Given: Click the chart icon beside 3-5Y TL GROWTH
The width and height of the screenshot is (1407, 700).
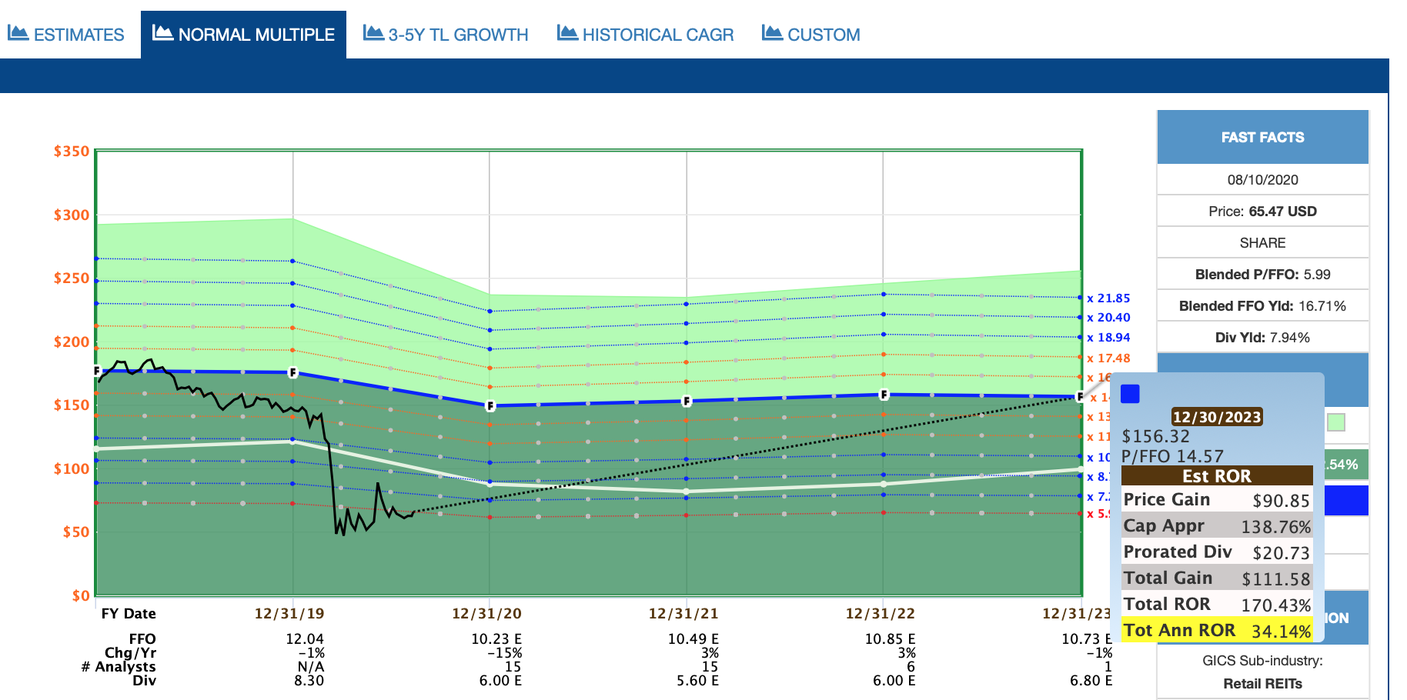Looking at the screenshot, I should click(x=373, y=33).
